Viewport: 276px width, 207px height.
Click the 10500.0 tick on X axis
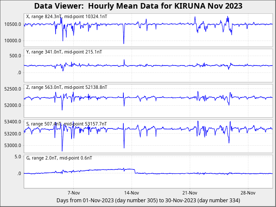click(x=13, y=24)
